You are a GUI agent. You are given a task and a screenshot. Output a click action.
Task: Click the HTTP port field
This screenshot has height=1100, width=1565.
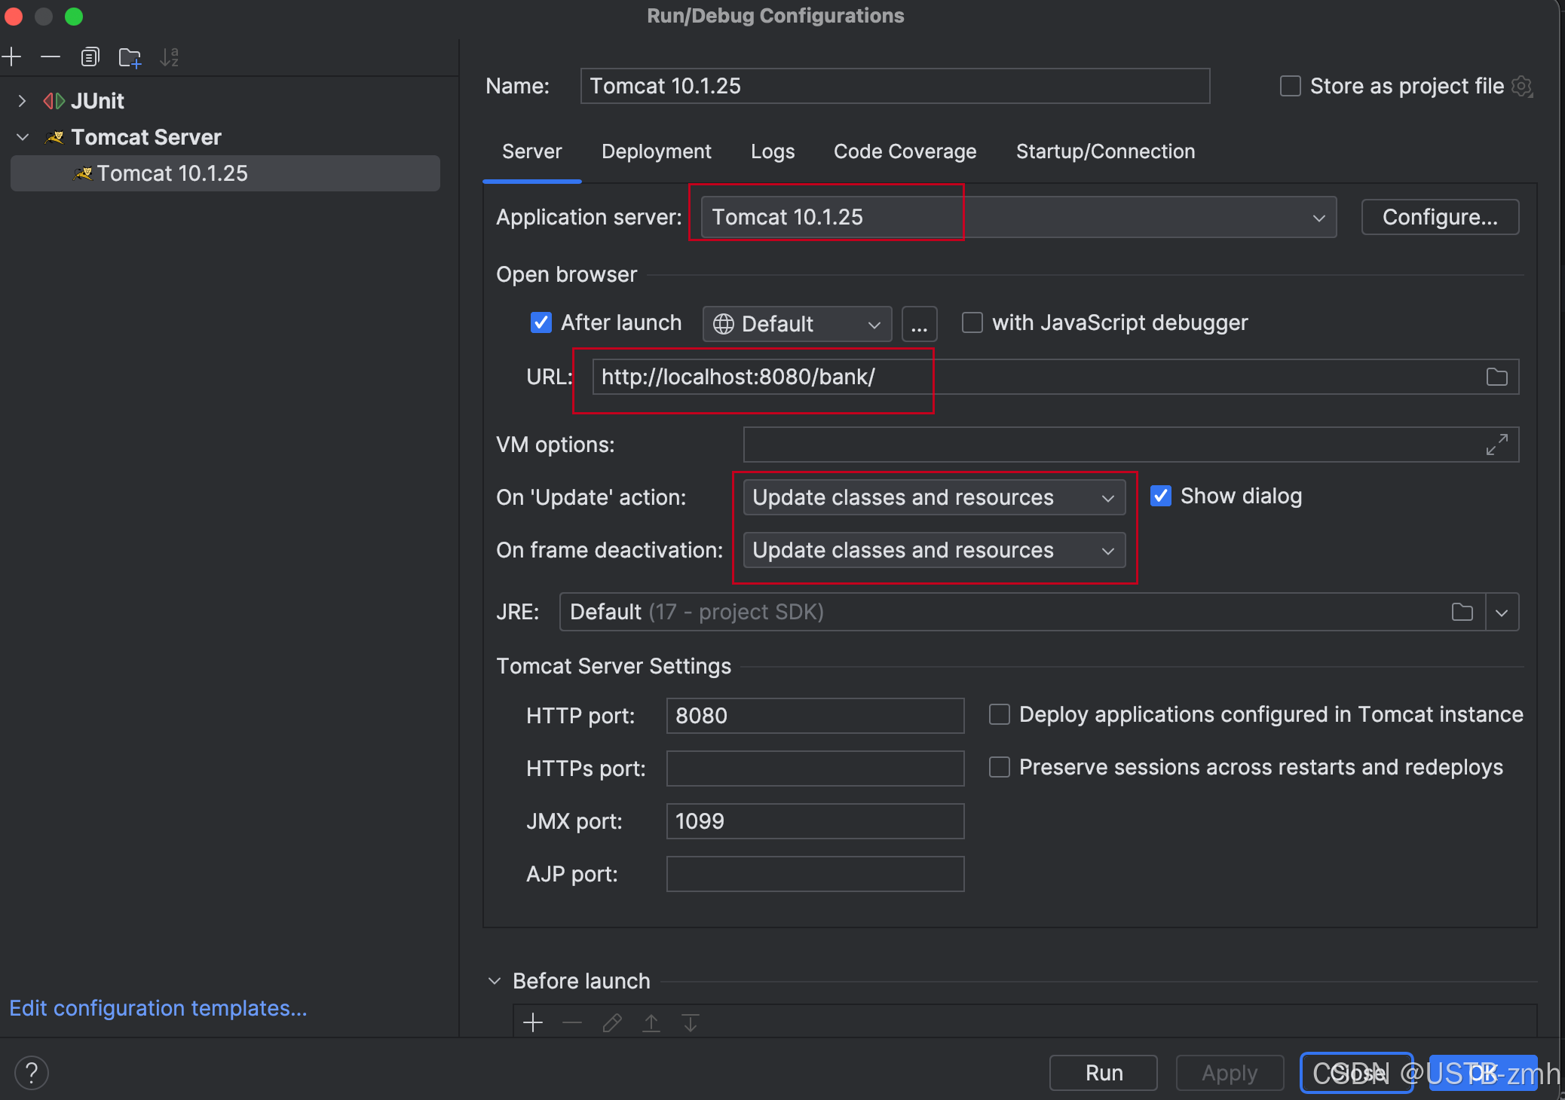coord(815,716)
